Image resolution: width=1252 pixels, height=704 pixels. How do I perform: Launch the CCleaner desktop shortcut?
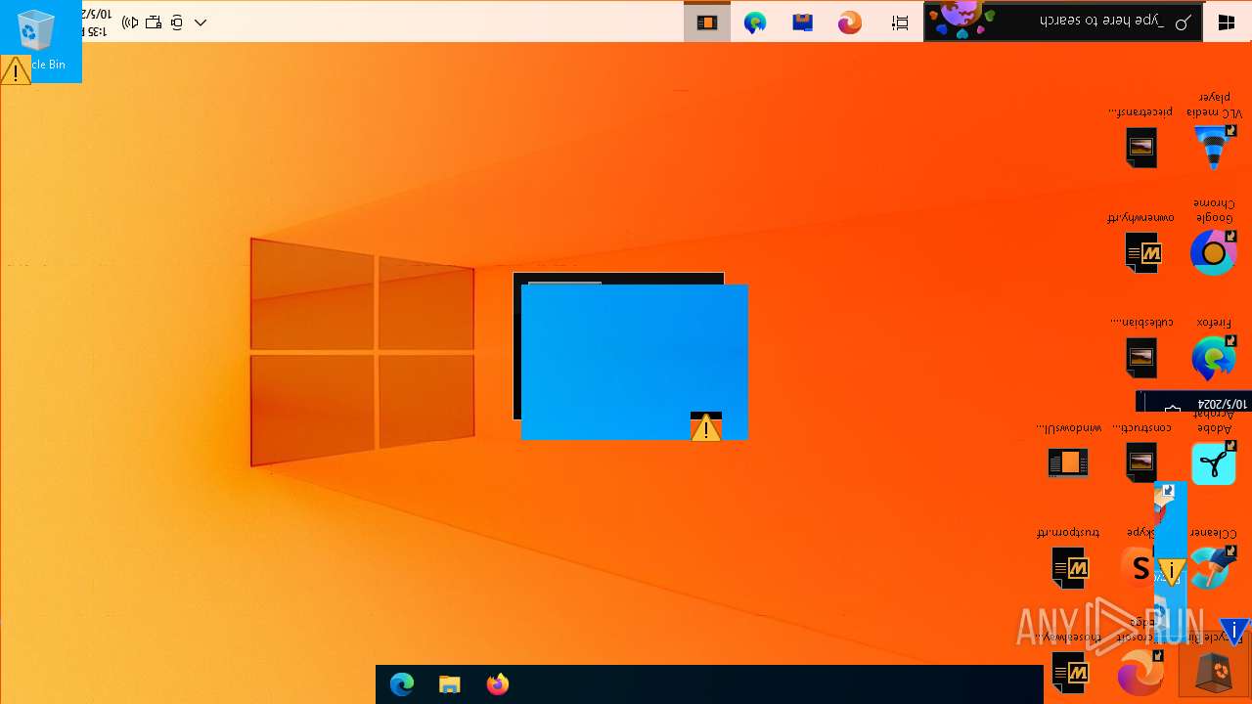pyautogui.click(x=1212, y=567)
